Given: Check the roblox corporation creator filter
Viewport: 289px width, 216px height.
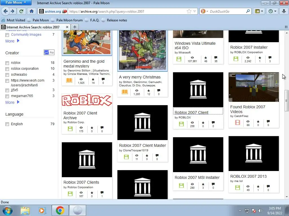Looking at the screenshot, I should pos(7,69).
